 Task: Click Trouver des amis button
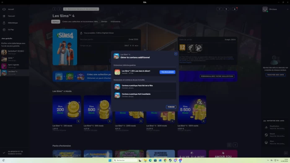(x=275, y=75)
